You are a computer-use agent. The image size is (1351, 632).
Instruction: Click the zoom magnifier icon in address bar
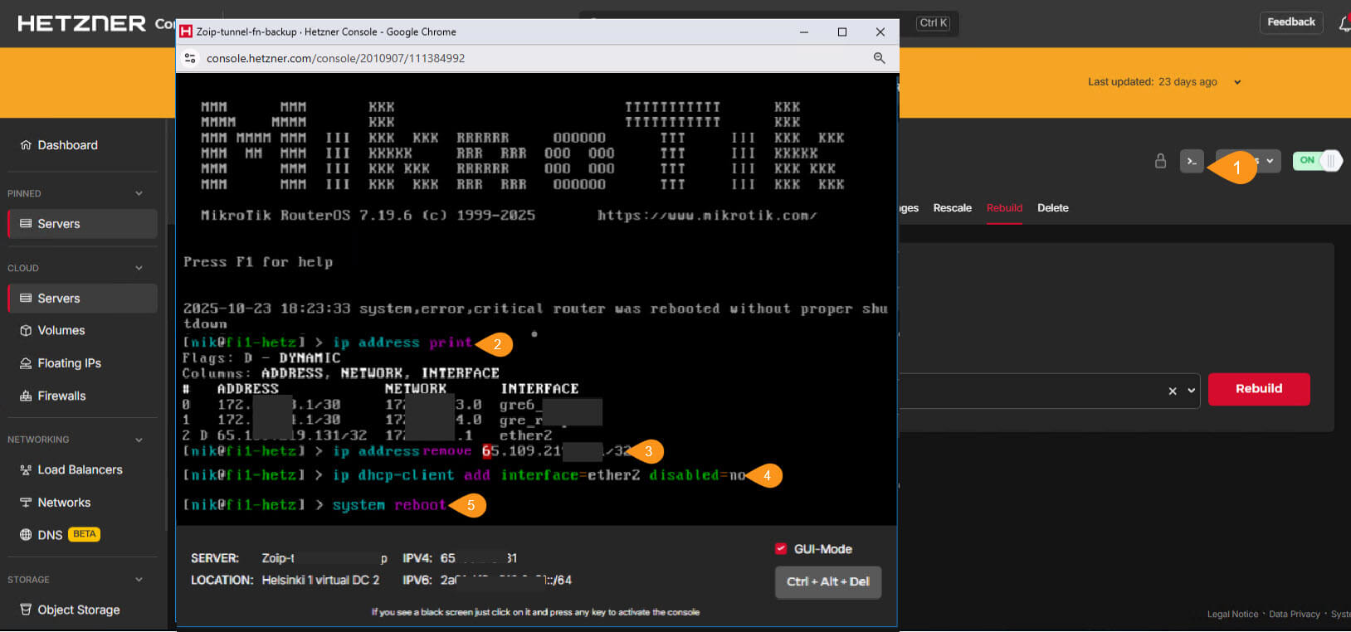[x=879, y=58]
